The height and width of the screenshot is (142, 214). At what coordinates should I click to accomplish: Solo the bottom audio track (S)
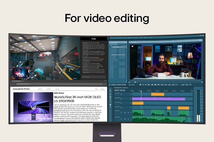pyautogui.click(x=128, y=119)
